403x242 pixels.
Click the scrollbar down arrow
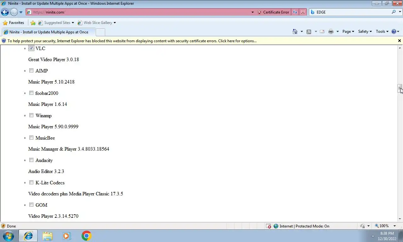pos(400,219)
